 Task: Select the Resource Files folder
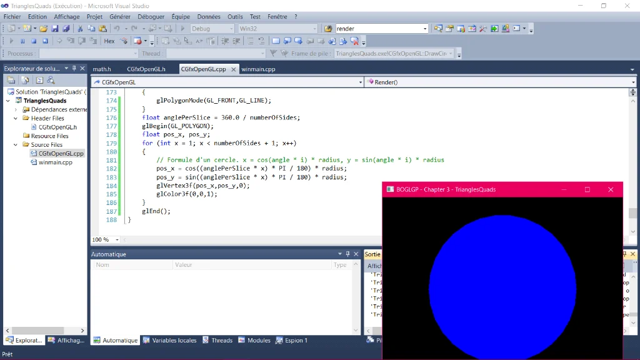[x=49, y=136]
